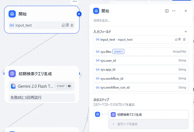Screen dimensions: 194x132
Task: Click the paragraph type icon in panel input_text row
Action: [x=184, y=40]
